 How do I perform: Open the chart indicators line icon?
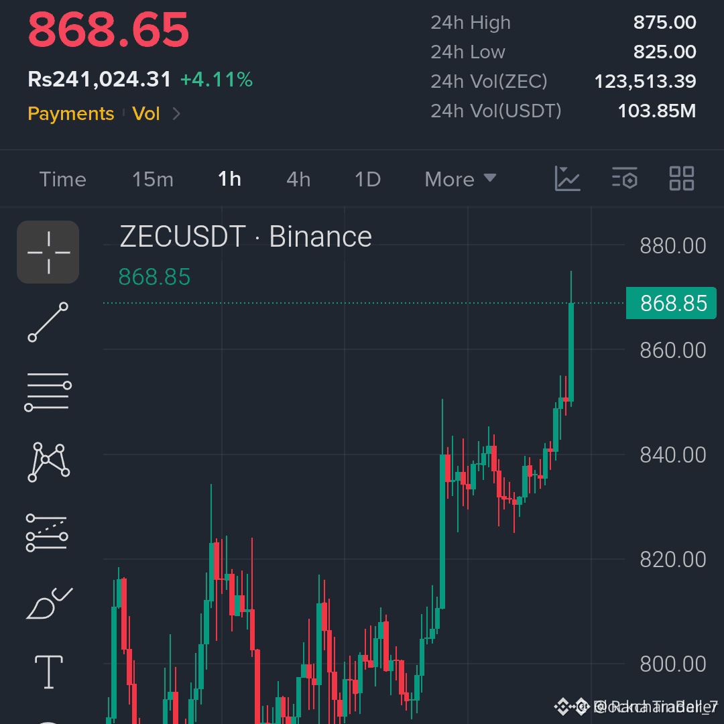(x=568, y=179)
